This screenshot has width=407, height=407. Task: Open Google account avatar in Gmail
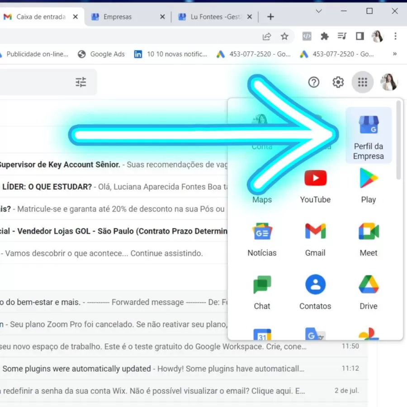389,82
